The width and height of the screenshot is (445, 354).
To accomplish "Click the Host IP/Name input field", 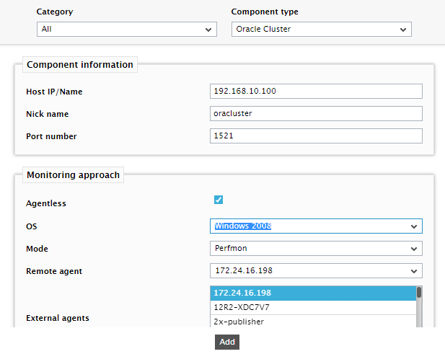I will (x=316, y=91).
